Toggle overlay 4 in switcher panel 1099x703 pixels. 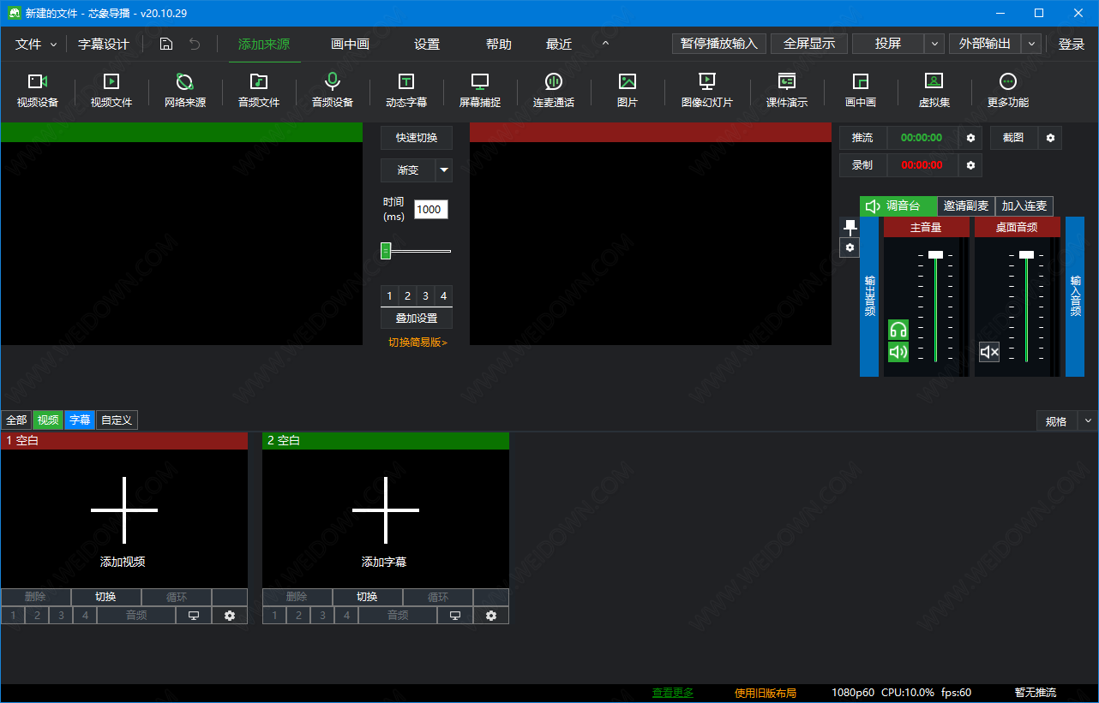click(x=443, y=296)
